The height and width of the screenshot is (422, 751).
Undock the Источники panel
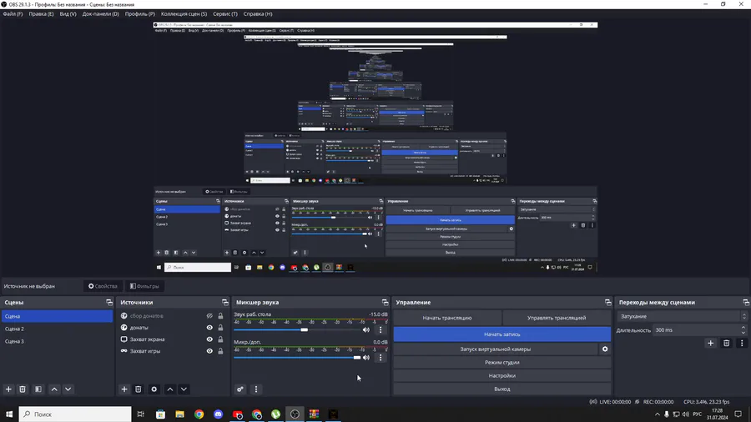225,303
